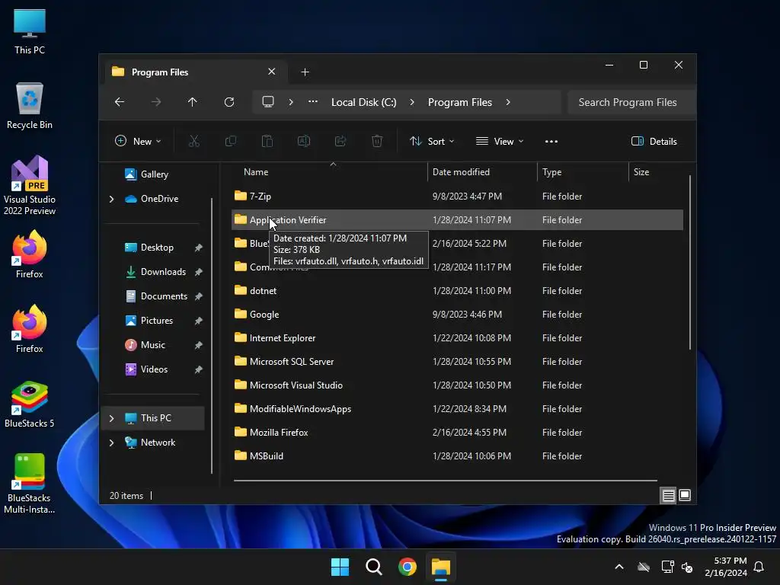Select Recycle Bin desktop icon

click(x=30, y=106)
